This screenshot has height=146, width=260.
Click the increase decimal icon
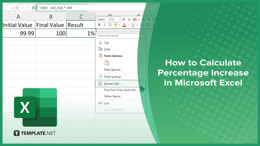pyautogui.click(x=142, y=25)
